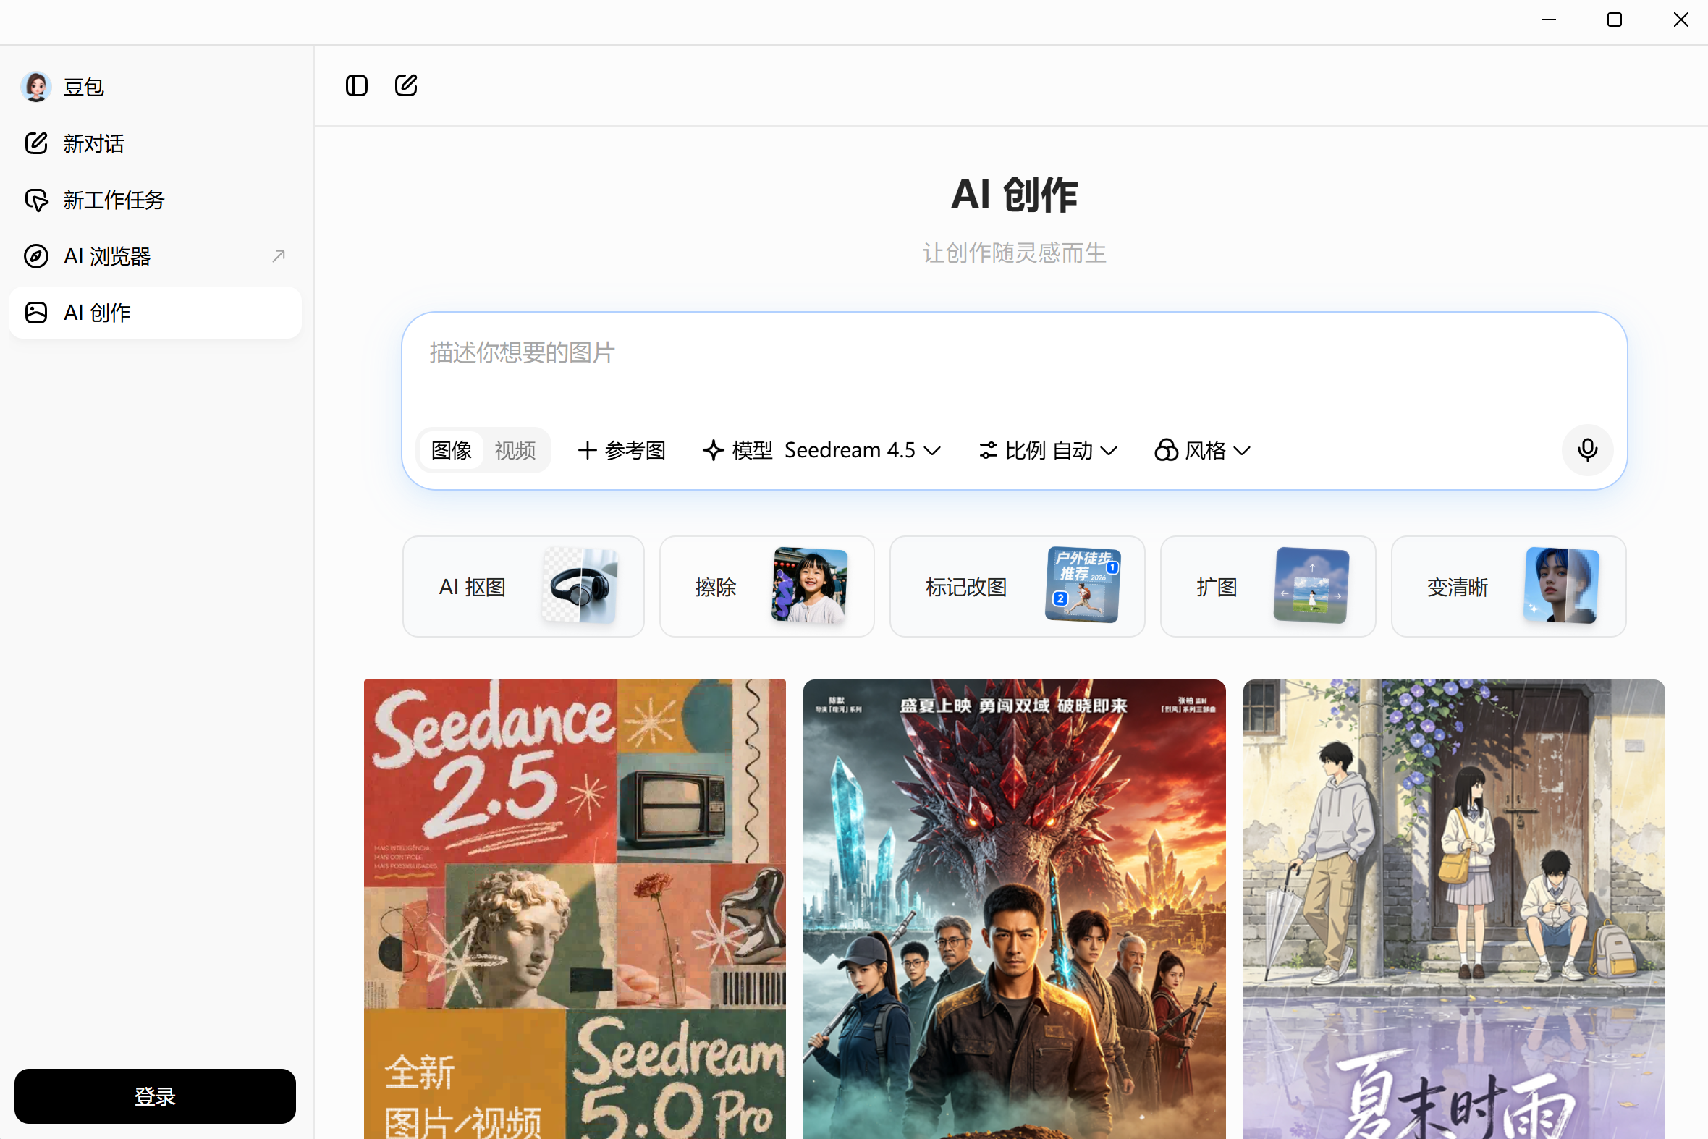Click the landscape thumbnail in 扩图
Screen dimensions: 1708x1139
pyautogui.click(x=1311, y=585)
